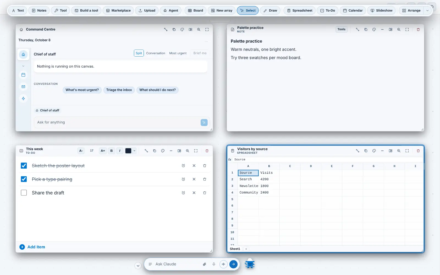The image size is (440, 275).
Task: Click the Triage the inbox suggestion
Action: (x=119, y=90)
